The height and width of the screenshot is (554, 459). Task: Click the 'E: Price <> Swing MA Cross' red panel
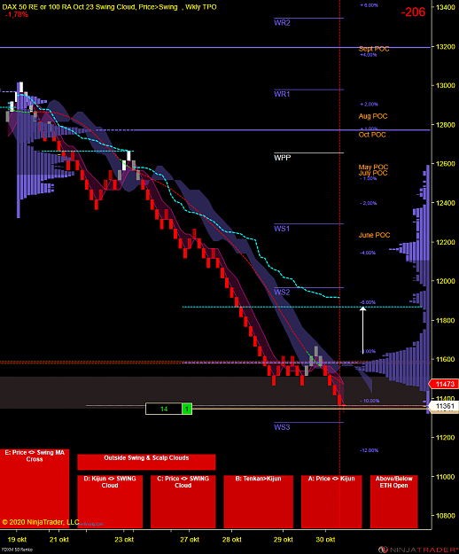pyautogui.click(x=35, y=488)
